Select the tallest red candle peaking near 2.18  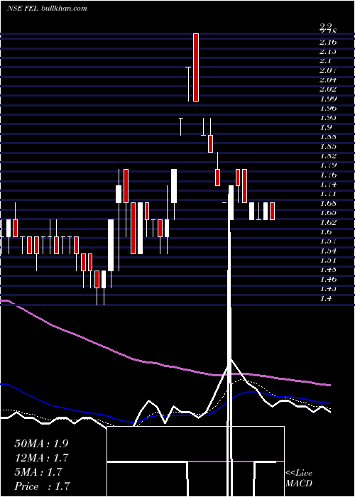196,67
